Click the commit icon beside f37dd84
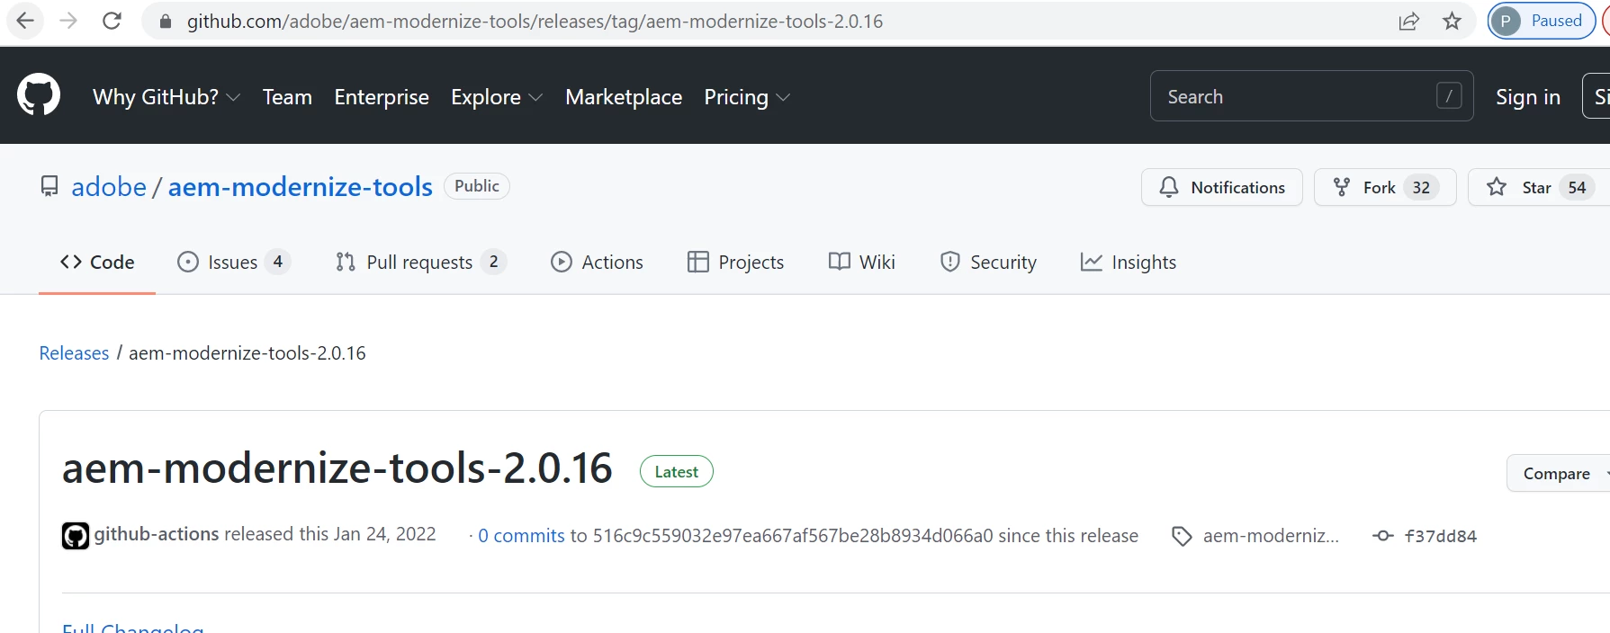Viewport: 1610px width, 633px height. point(1383,536)
